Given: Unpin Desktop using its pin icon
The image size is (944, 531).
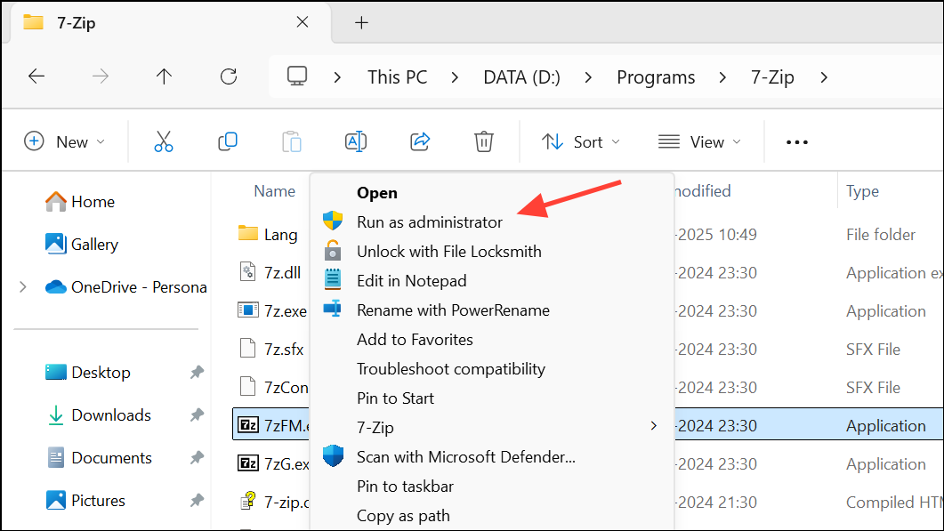Looking at the screenshot, I should click(197, 373).
